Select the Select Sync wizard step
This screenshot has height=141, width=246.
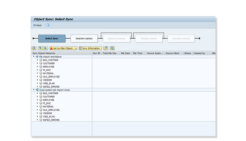point(52,39)
